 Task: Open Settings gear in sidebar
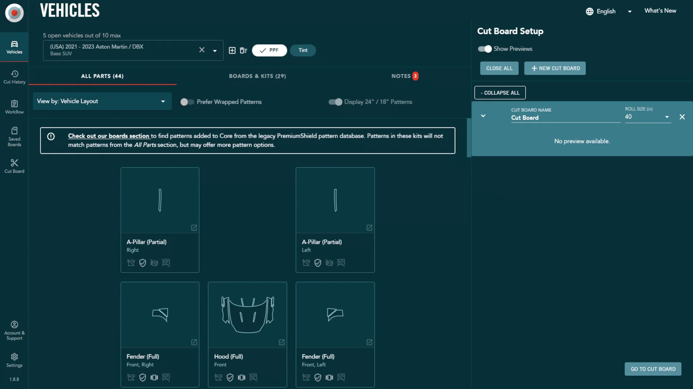click(14, 360)
